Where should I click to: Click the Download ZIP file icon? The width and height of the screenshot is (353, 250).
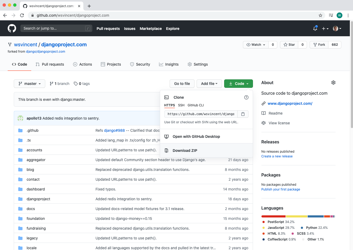pyautogui.click(x=166, y=151)
